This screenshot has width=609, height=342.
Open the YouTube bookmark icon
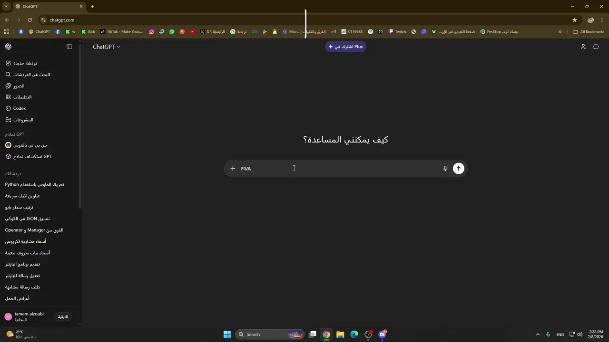coord(192,32)
